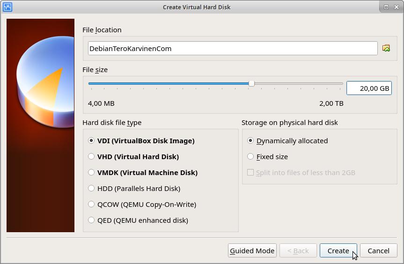Maximize the Create Virtual Hard Disk window

coord(386,7)
